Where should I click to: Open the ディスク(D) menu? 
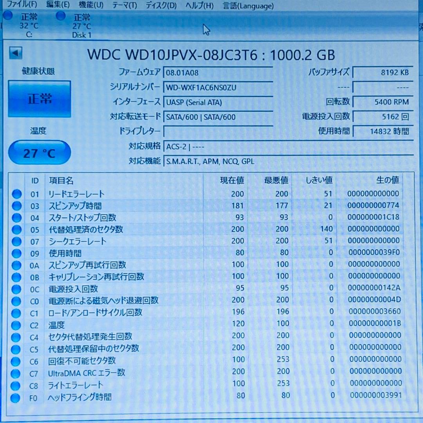tap(161, 5)
